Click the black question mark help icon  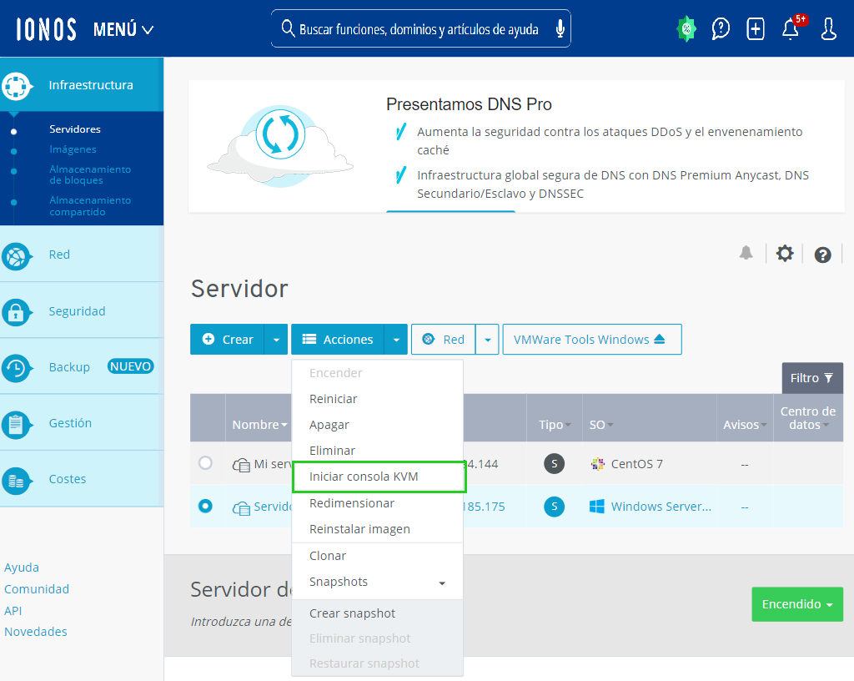click(x=823, y=255)
